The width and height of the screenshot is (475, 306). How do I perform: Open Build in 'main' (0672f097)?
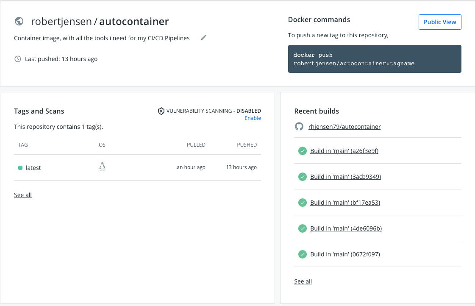345,254
